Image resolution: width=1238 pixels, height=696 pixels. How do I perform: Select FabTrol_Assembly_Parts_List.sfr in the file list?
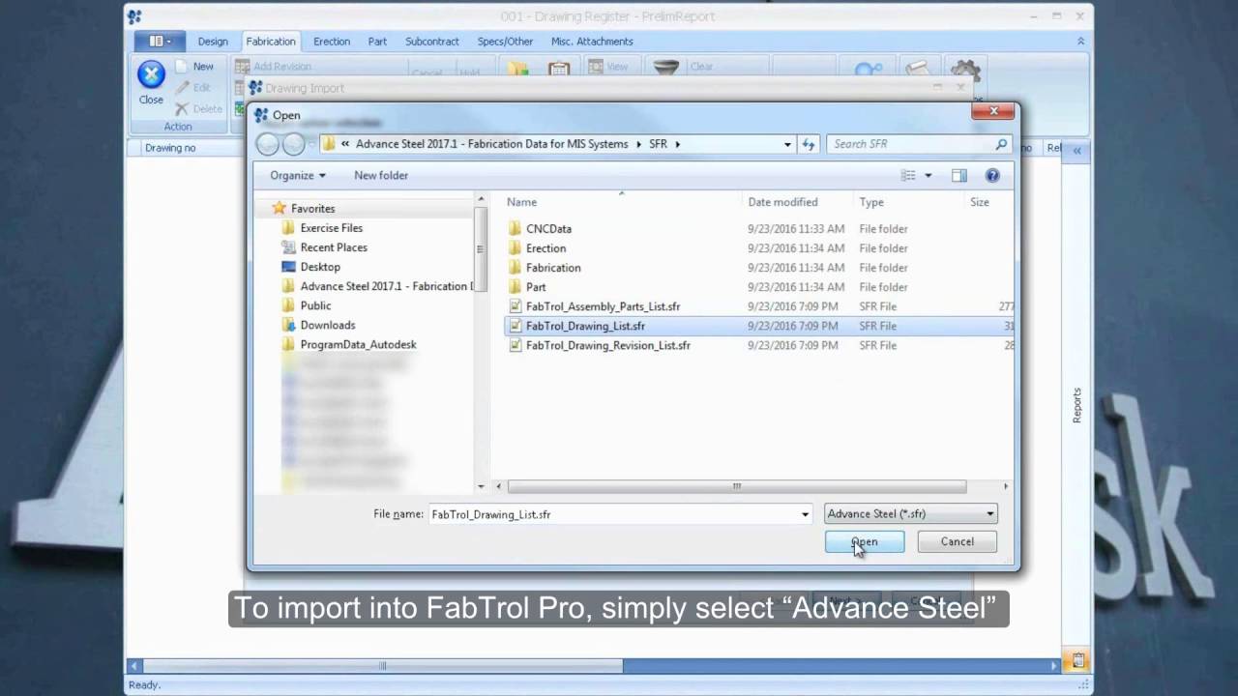pyautogui.click(x=603, y=306)
